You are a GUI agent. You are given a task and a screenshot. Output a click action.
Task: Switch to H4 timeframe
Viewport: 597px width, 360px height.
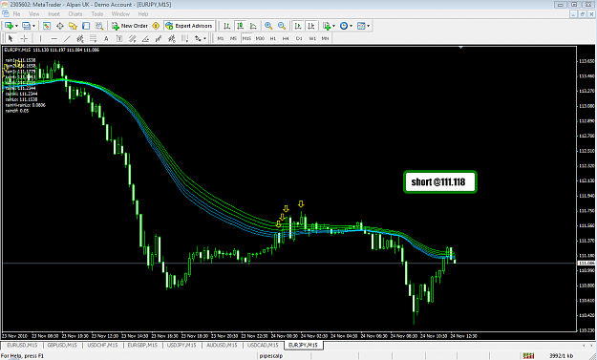pos(286,38)
